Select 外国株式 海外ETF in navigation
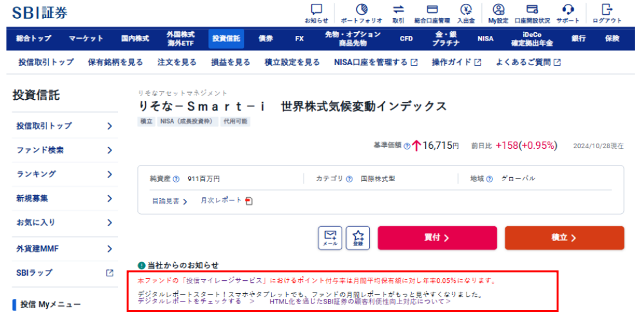 [180, 39]
